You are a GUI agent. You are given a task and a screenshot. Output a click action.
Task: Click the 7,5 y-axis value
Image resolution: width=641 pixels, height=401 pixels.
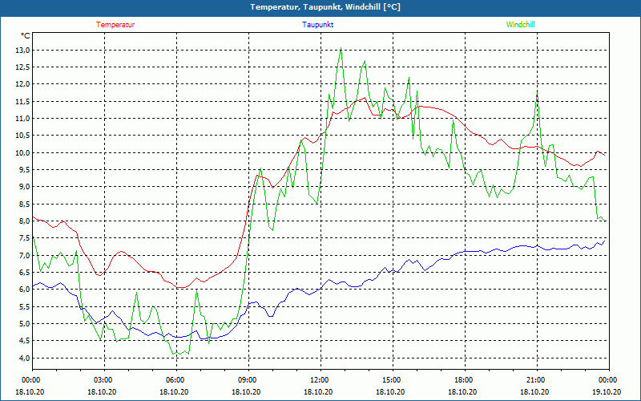coord(24,238)
